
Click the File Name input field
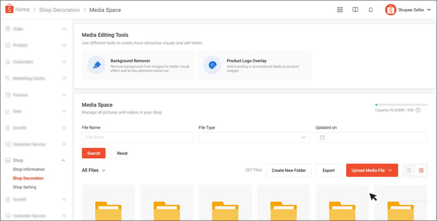(137, 137)
